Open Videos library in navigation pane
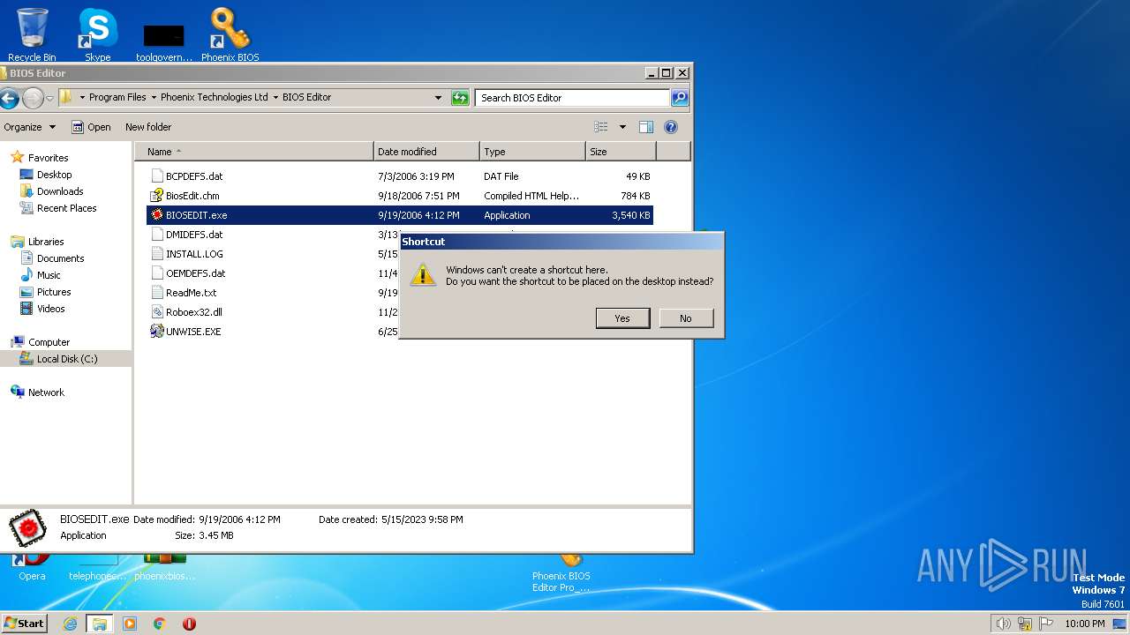Image resolution: width=1130 pixels, height=635 pixels. [x=50, y=309]
